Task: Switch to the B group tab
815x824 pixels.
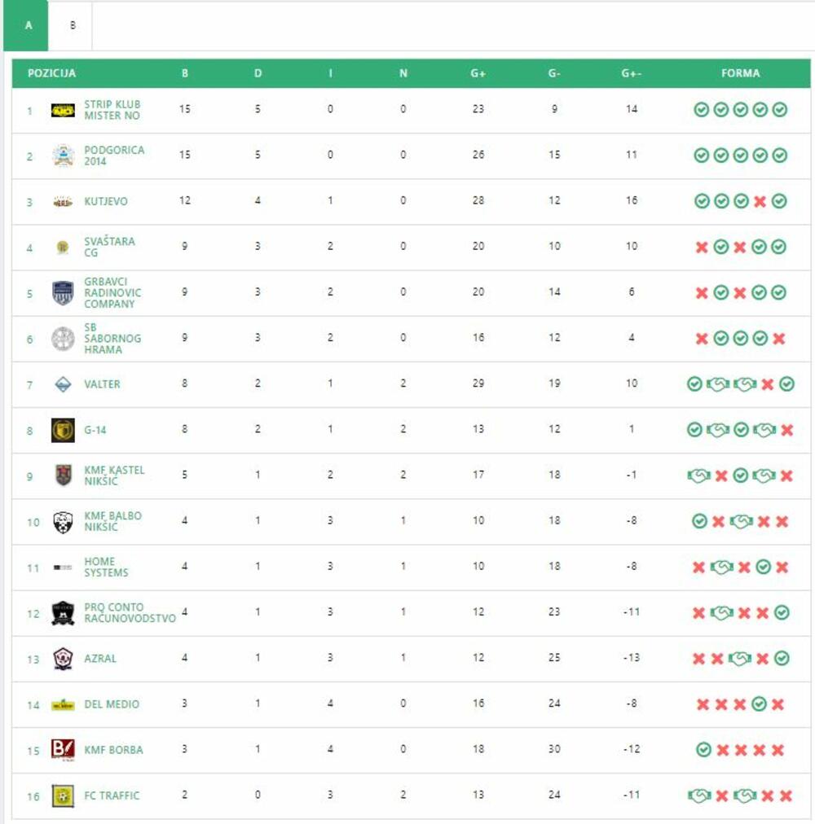Action: pos(73,25)
